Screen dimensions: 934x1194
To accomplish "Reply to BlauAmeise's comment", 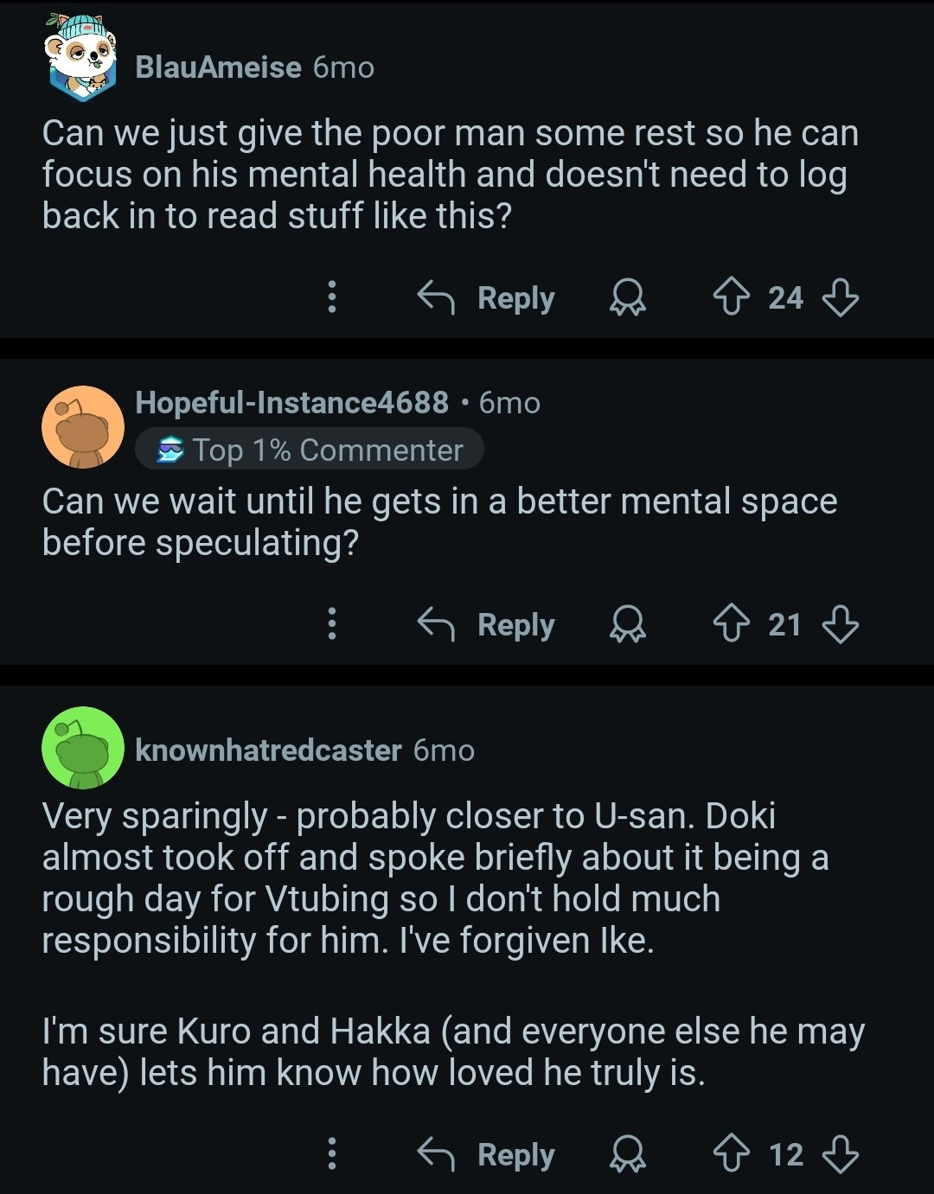I will coord(487,298).
